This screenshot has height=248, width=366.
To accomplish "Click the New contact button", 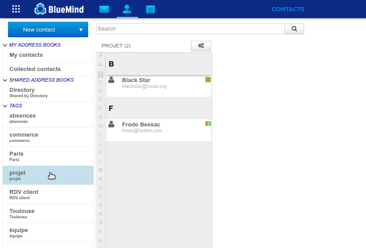I will click(39, 30).
